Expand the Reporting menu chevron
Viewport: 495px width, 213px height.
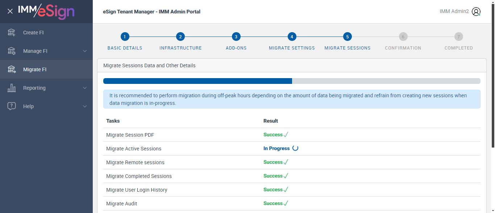coord(85,88)
